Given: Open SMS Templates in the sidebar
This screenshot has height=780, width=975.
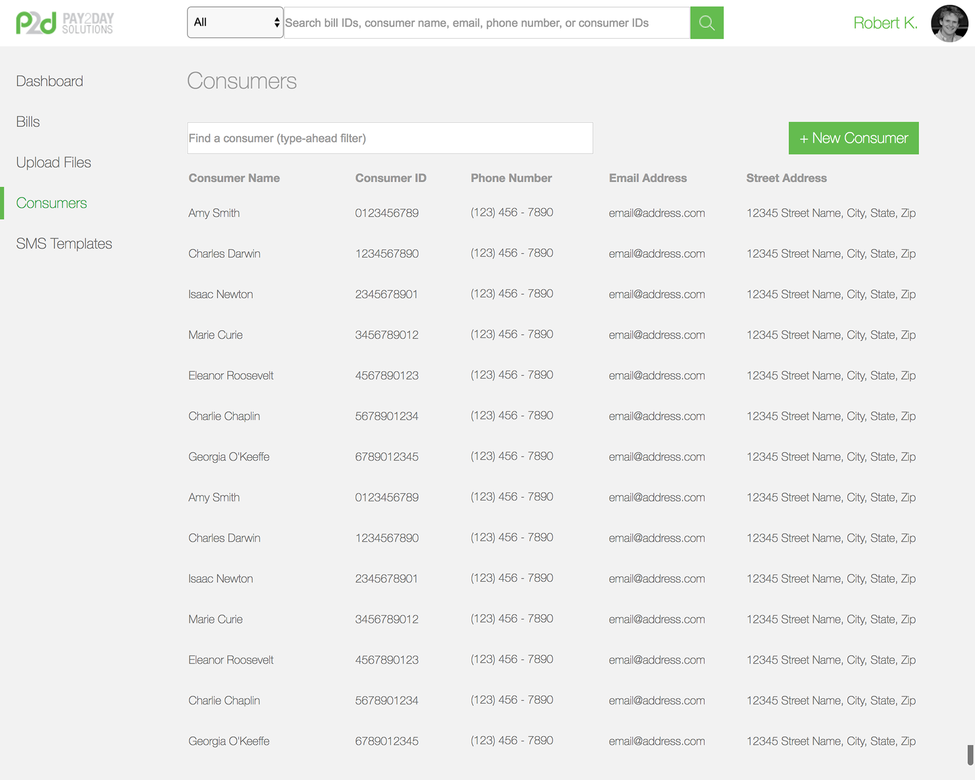Looking at the screenshot, I should pyautogui.click(x=64, y=244).
